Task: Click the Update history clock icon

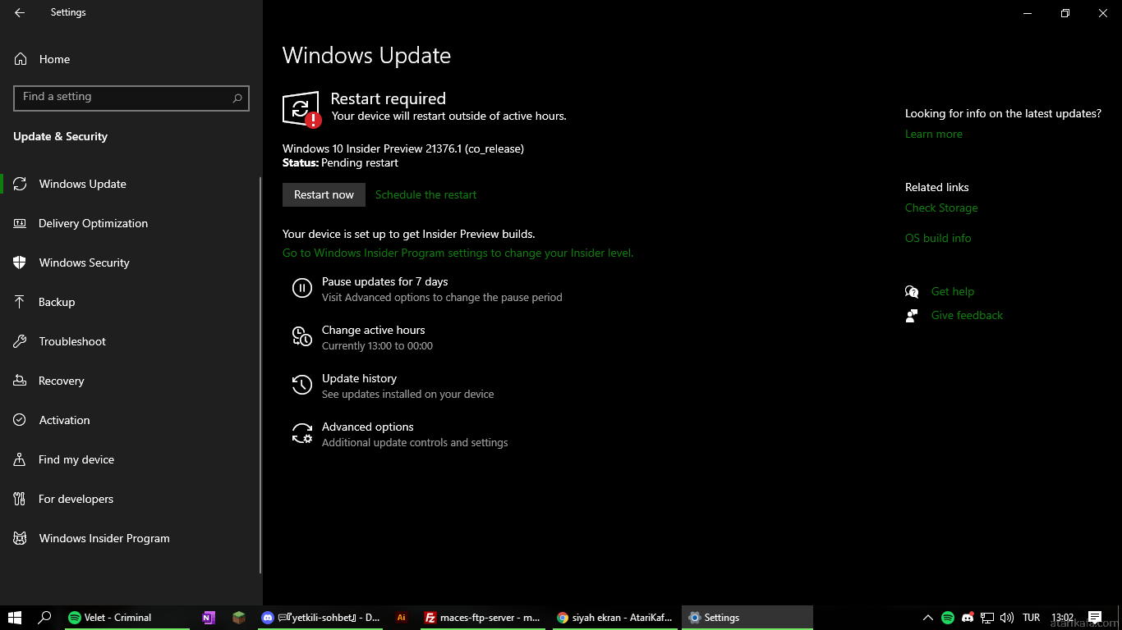Action: (x=302, y=385)
